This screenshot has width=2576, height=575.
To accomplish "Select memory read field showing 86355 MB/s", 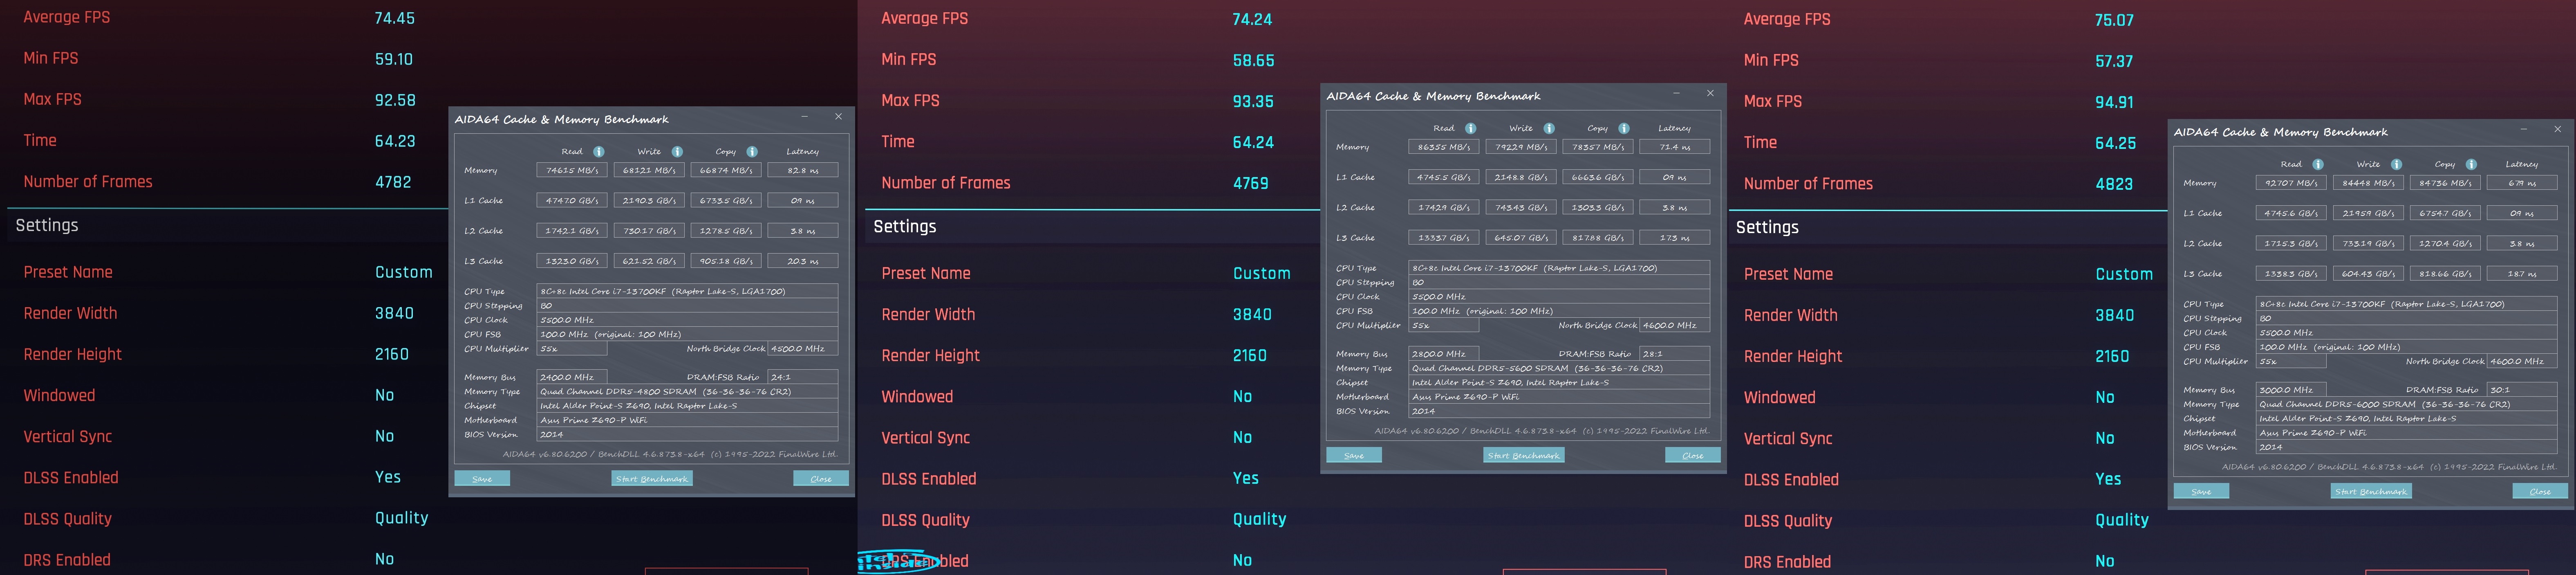I will tap(1444, 146).
